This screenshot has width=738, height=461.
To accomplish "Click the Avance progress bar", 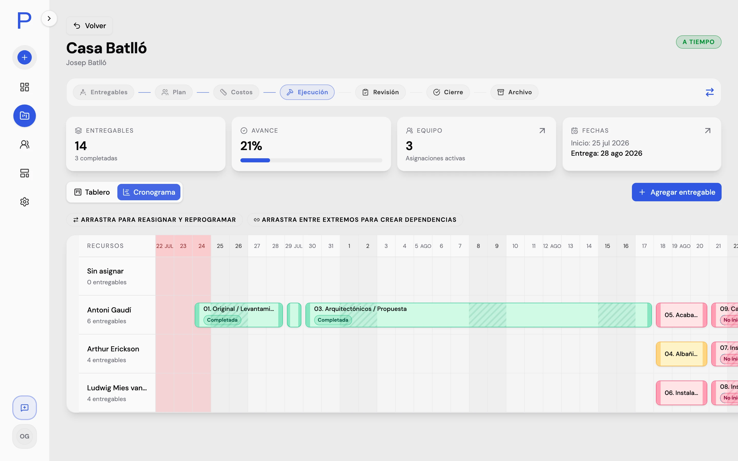I will (x=311, y=160).
